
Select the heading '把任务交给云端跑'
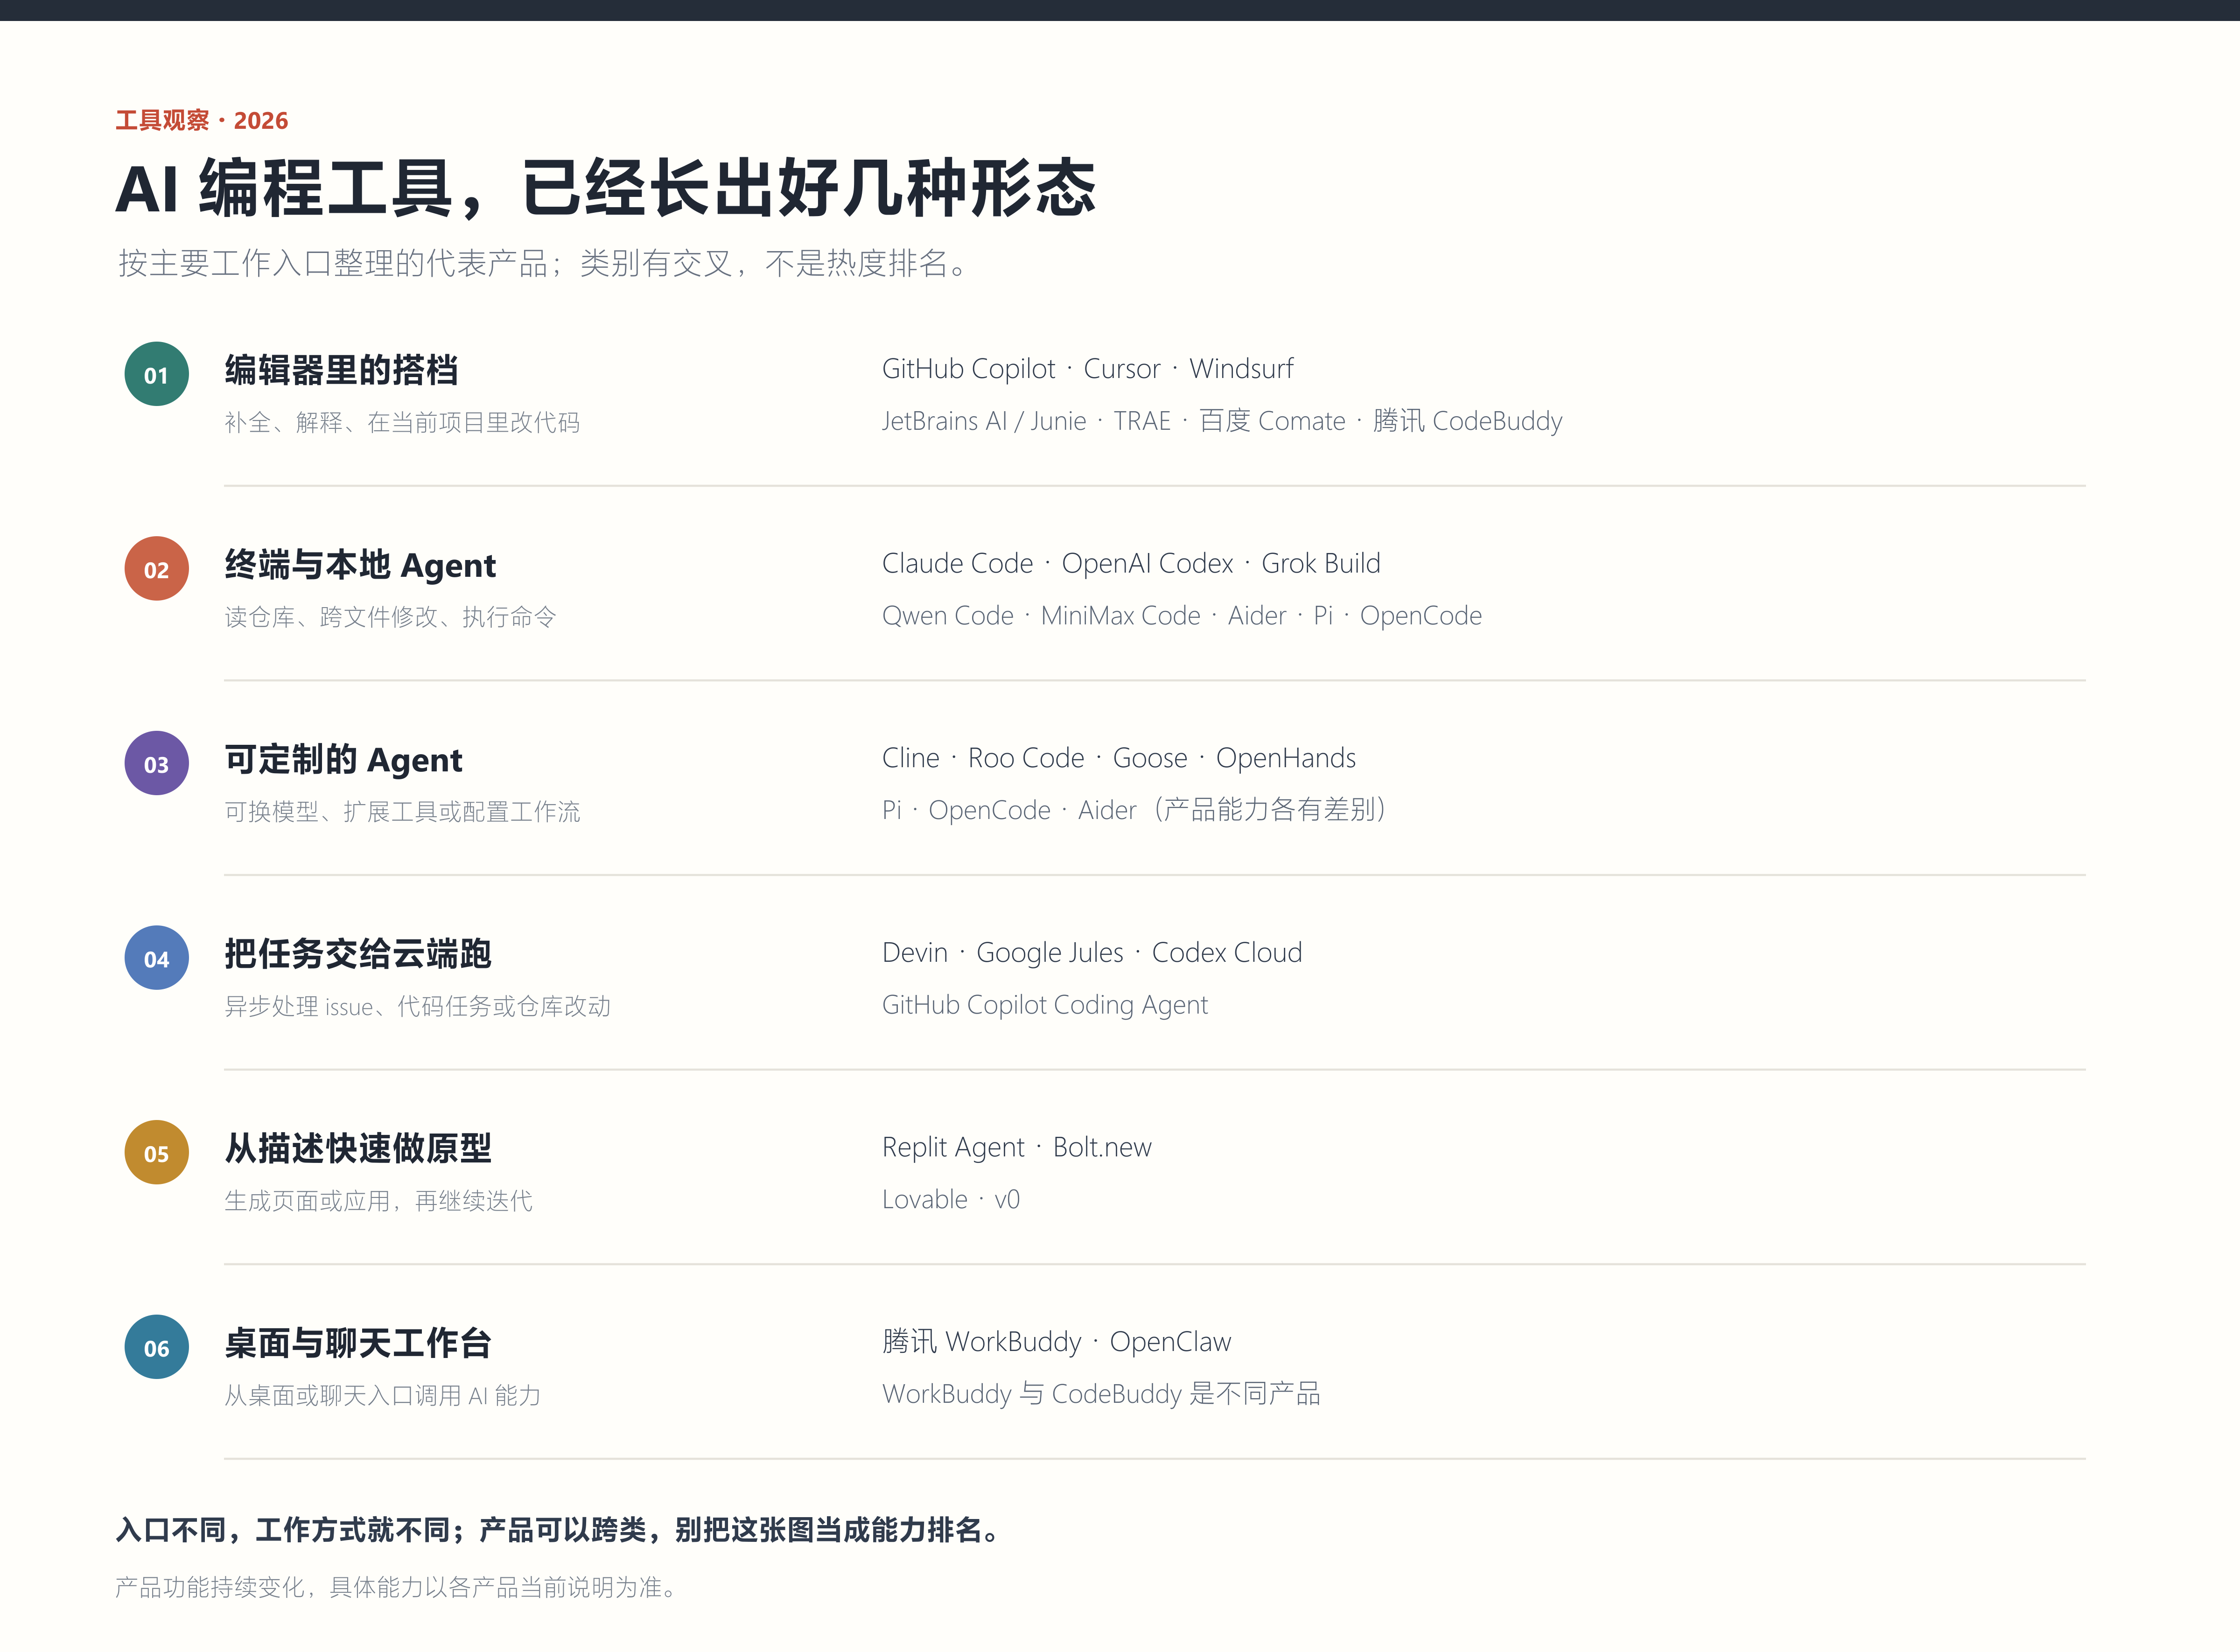[358, 953]
